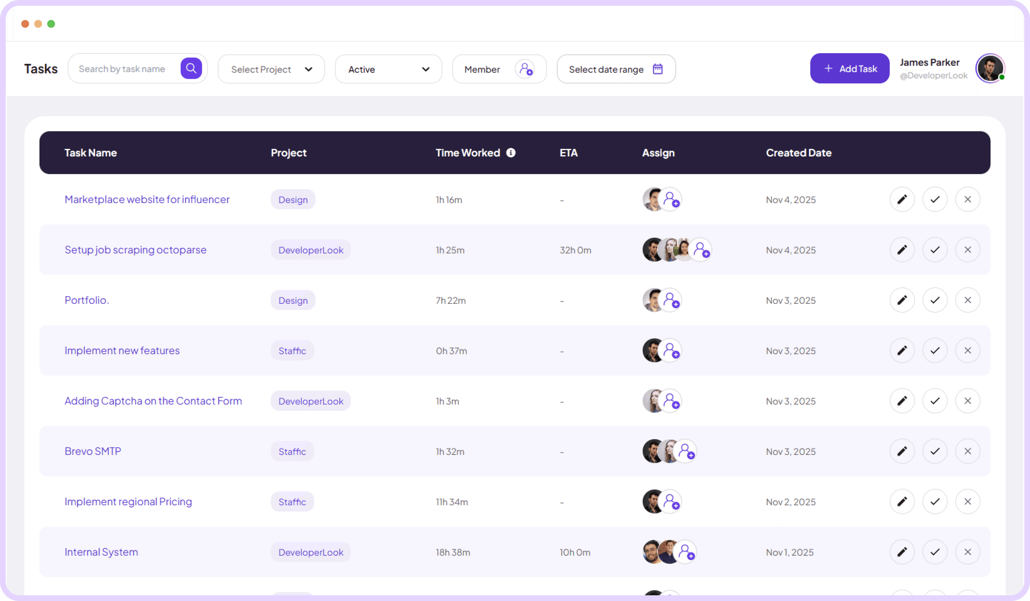The width and height of the screenshot is (1030, 601).
Task: Open the calendar icon in date range filter
Action: tap(657, 69)
